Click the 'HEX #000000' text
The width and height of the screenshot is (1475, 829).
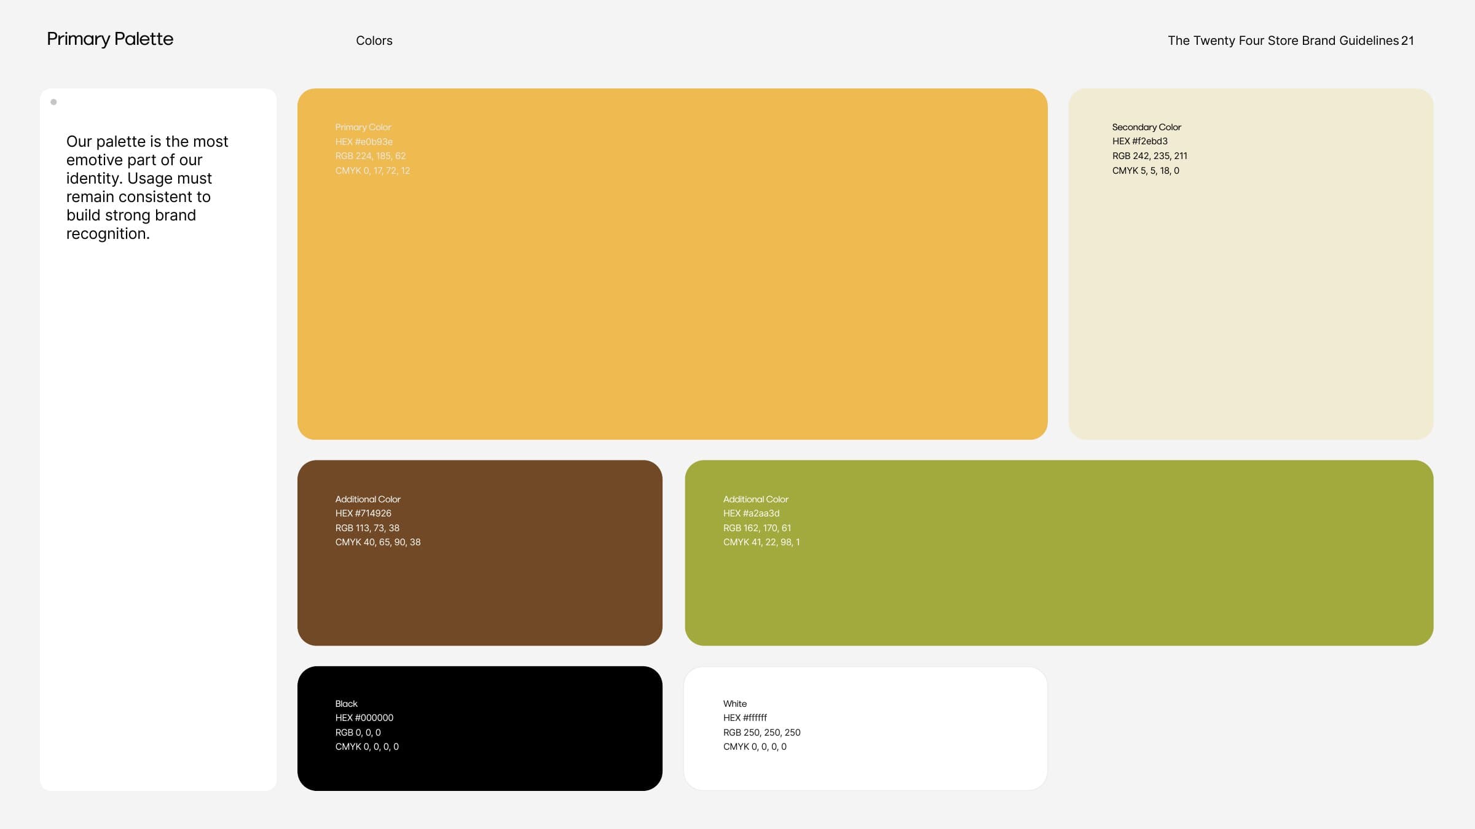(x=364, y=718)
